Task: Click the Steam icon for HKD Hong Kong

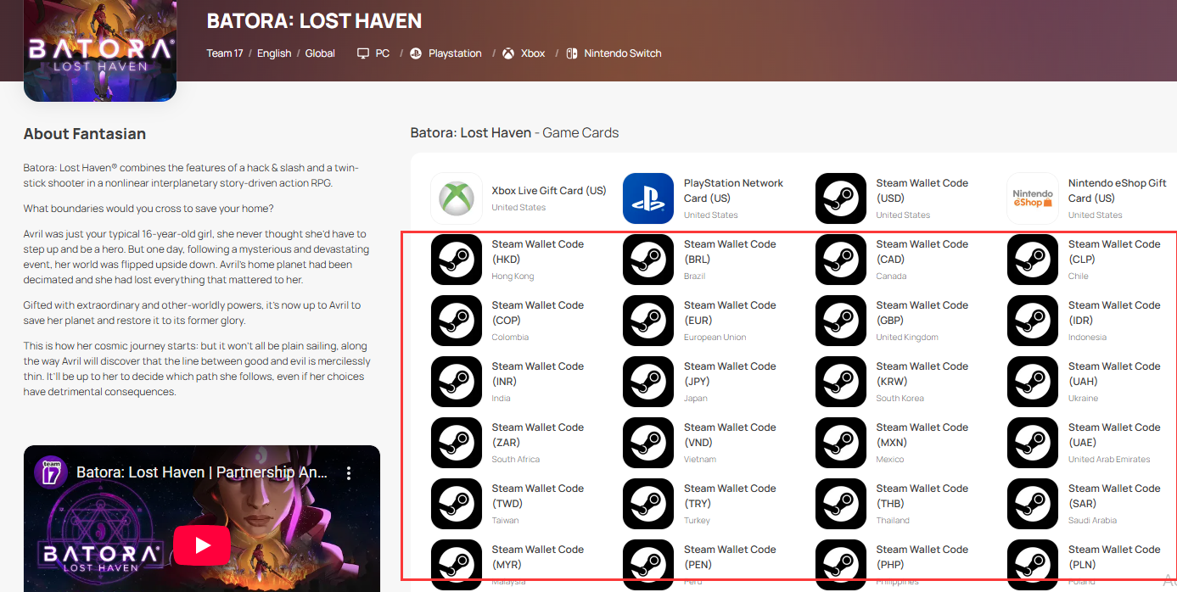Action: pyautogui.click(x=457, y=260)
